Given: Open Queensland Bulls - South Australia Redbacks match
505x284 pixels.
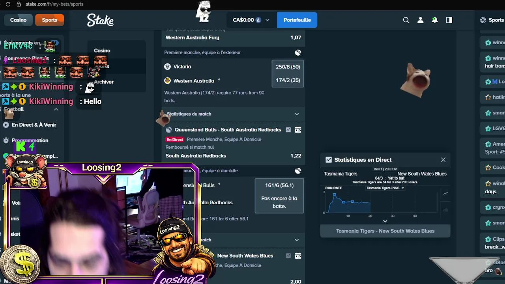Looking at the screenshot, I should coord(228,130).
